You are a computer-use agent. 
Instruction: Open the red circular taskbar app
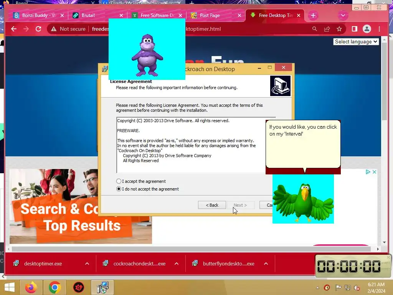[x=78, y=287]
